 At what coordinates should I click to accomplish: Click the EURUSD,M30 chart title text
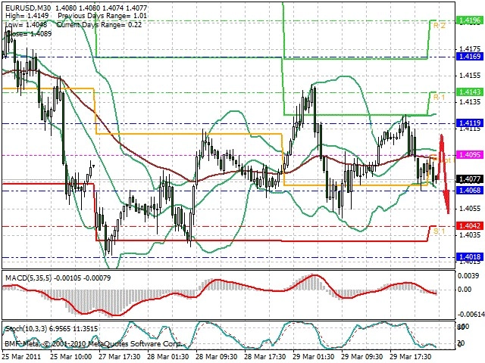click(30, 8)
